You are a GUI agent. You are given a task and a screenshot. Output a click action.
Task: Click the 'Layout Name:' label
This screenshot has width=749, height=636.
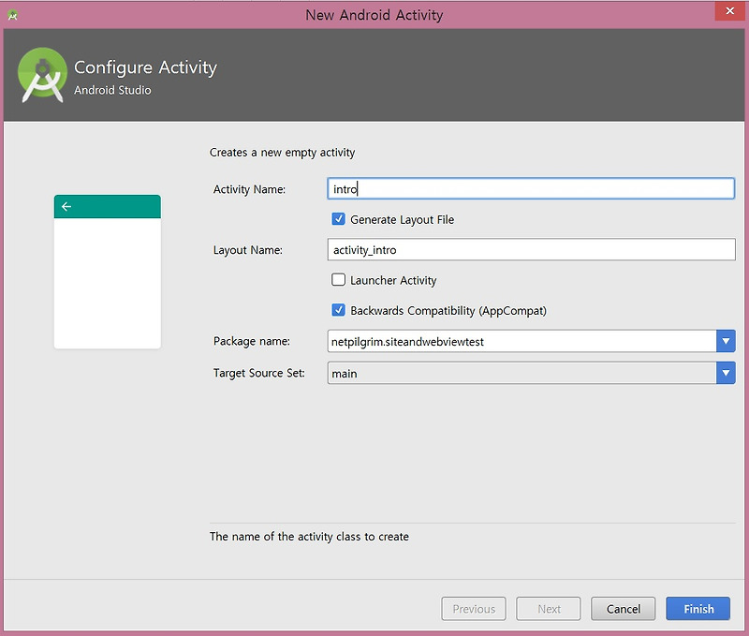247,250
